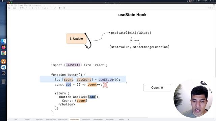The width and height of the screenshot is (216, 121).
Task: Open Google Chrome from the Dock
Action: click(4, 53)
